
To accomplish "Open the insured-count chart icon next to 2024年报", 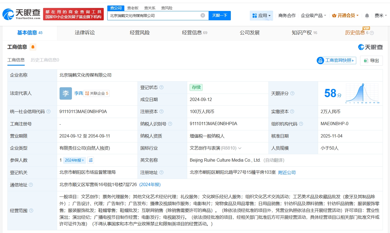I will pyautogui.click(x=91, y=160).
